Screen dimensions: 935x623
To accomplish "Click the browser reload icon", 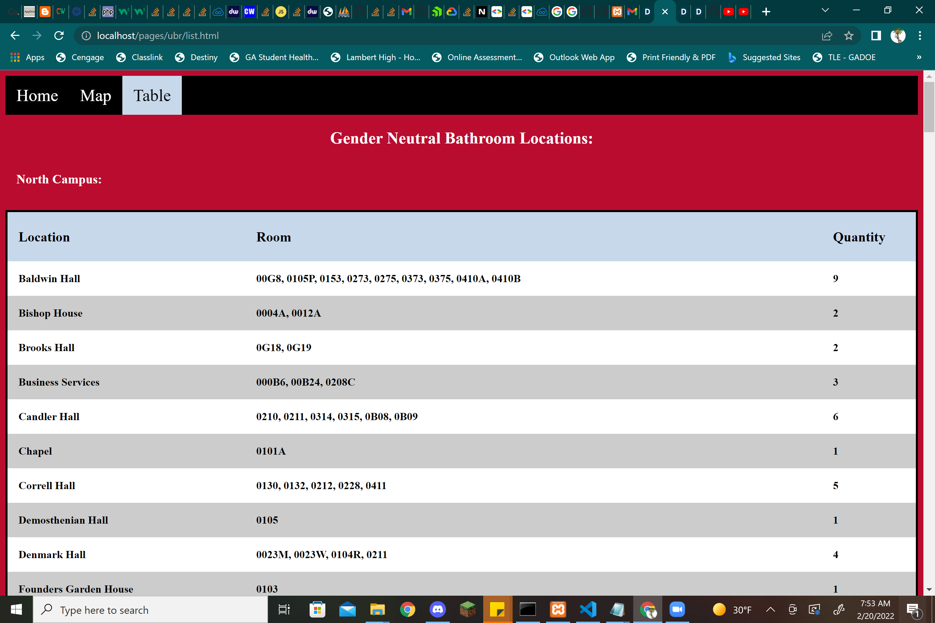I will click(59, 36).
